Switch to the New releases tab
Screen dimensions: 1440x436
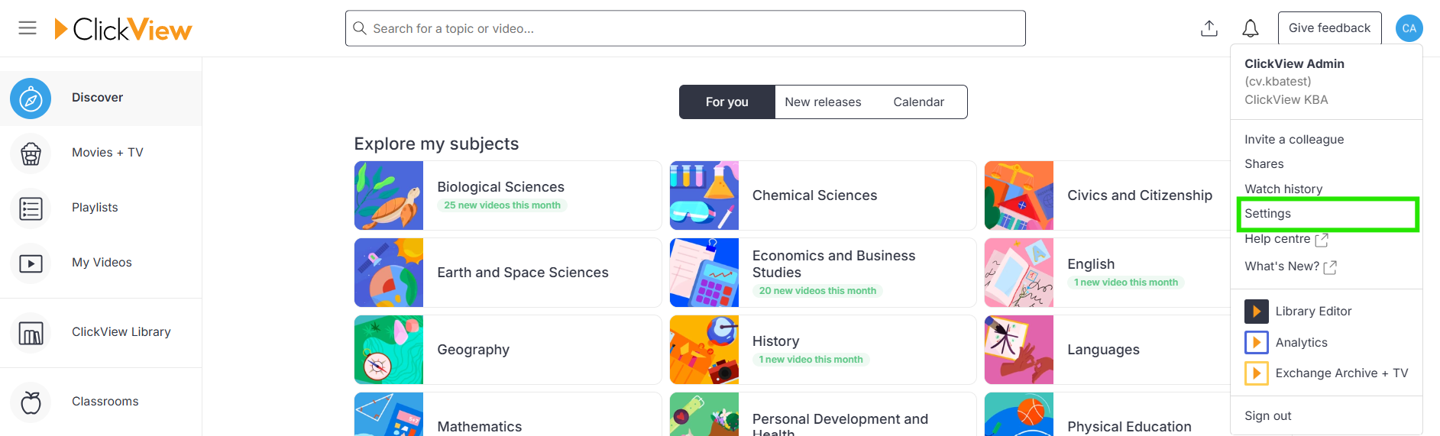click(x=823, y=102)
